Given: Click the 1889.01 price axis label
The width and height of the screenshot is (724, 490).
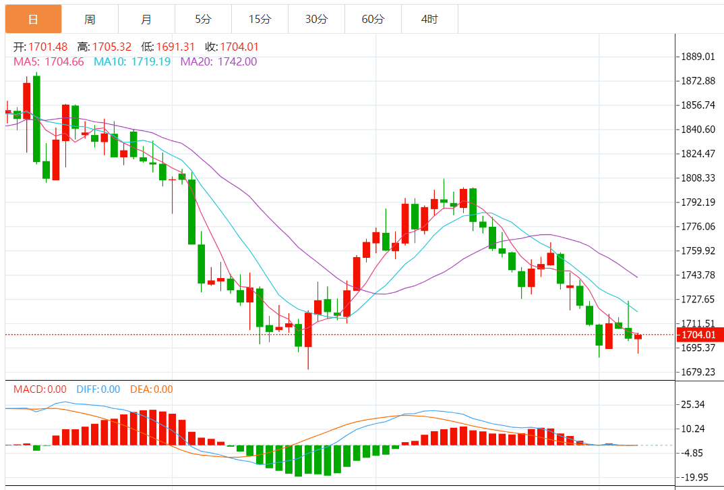Looking at the screenshot, I should (698, 57).
